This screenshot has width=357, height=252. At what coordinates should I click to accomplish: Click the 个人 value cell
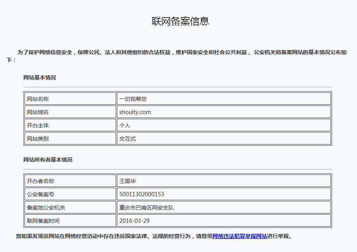pos(125,125)
